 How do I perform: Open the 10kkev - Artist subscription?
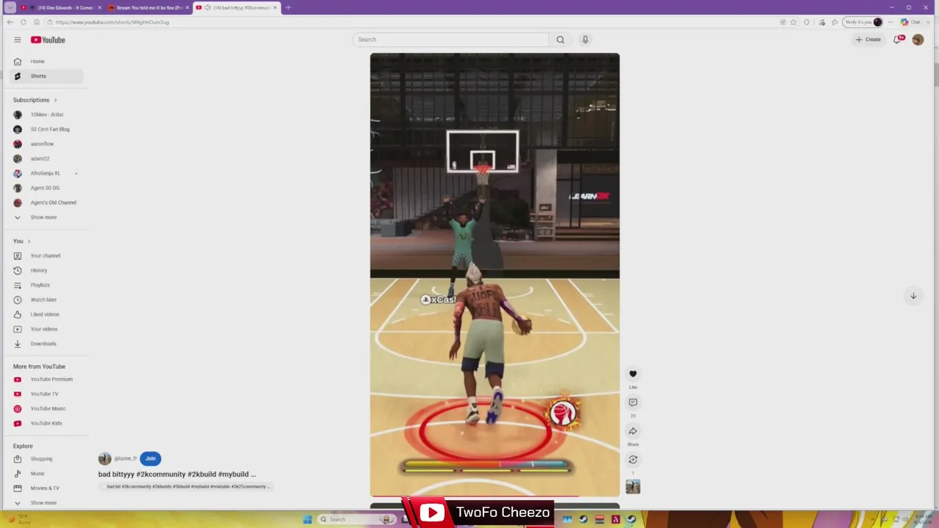coord(48,114)
